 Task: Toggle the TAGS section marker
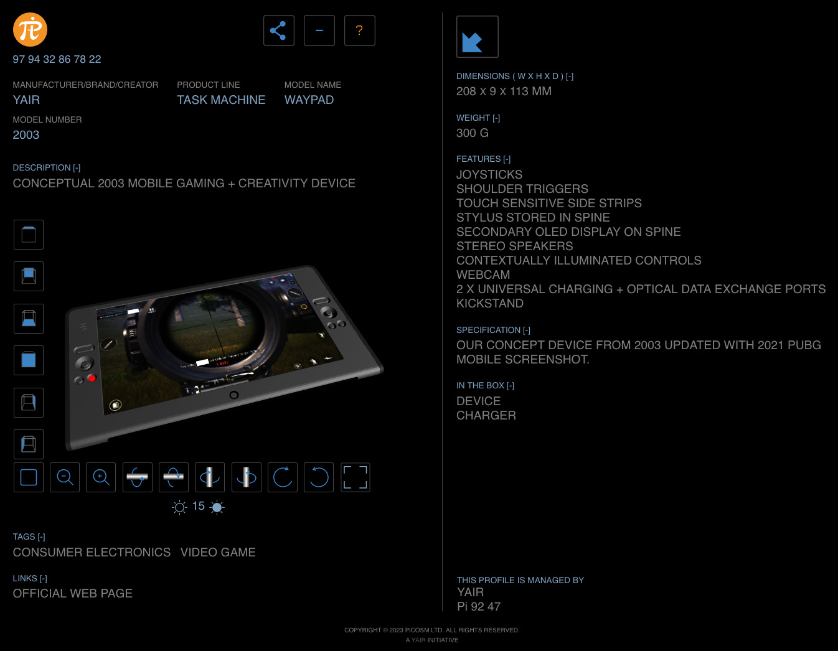click(x=41, y=537)
